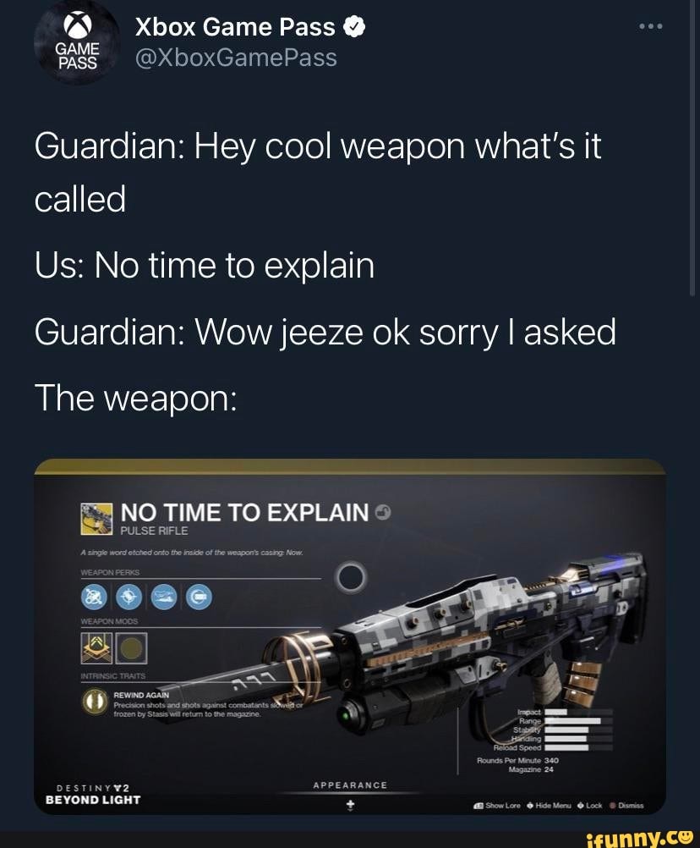Click the Dismiss prompt
This screenshot has width=700, height=848.
pos(626,806)
